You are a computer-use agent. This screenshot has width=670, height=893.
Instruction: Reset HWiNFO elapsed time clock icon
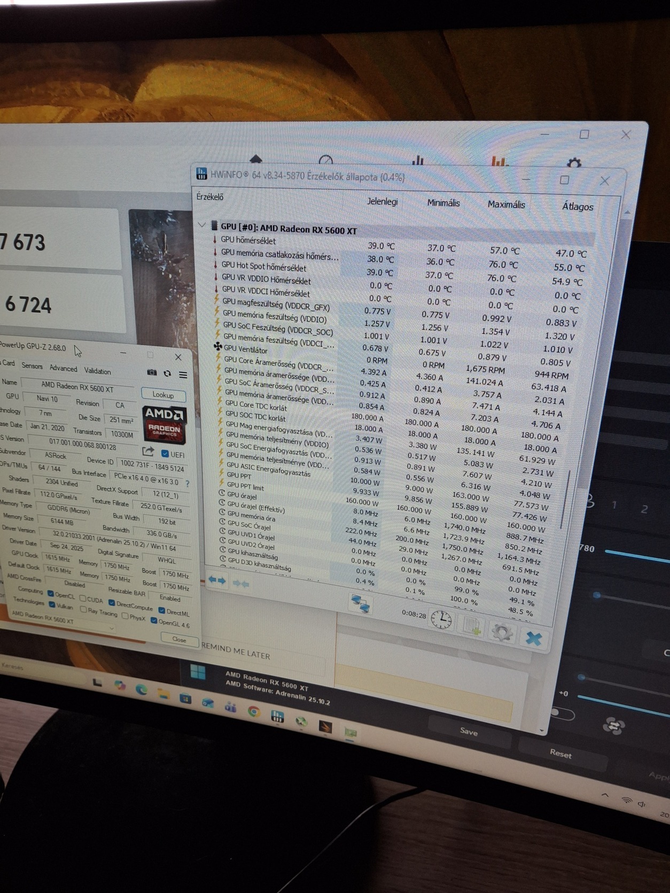click(x=441, y=619)
